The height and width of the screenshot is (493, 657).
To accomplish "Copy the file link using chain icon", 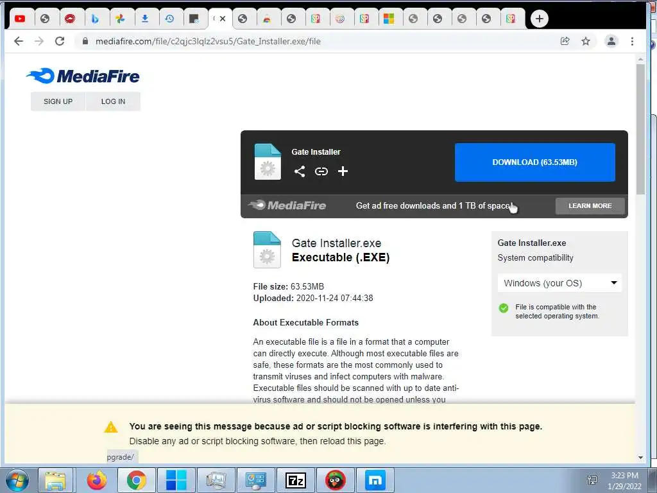I will pyautogui.click(x=321, y=171).
